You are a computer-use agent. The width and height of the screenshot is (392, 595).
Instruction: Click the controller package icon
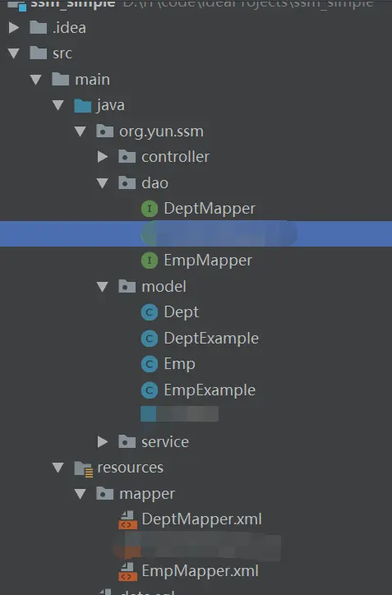[x=127, y=156]
